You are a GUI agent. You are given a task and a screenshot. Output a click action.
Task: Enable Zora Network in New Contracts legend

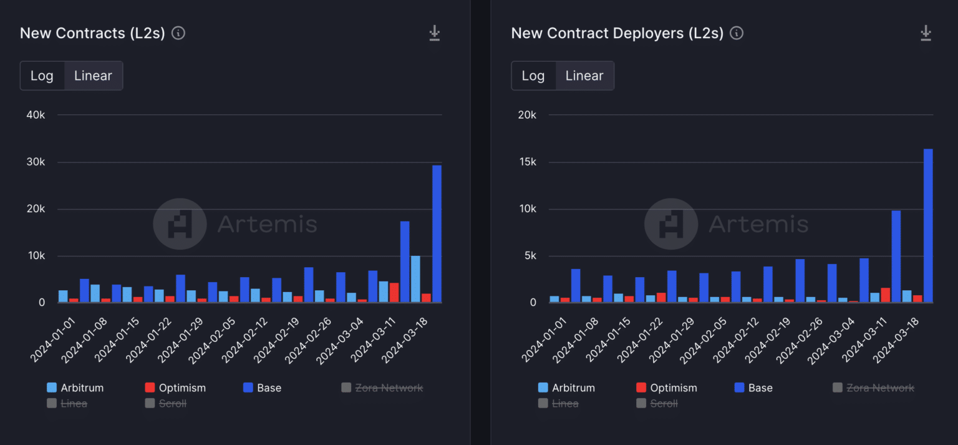[x=382, y=388]
